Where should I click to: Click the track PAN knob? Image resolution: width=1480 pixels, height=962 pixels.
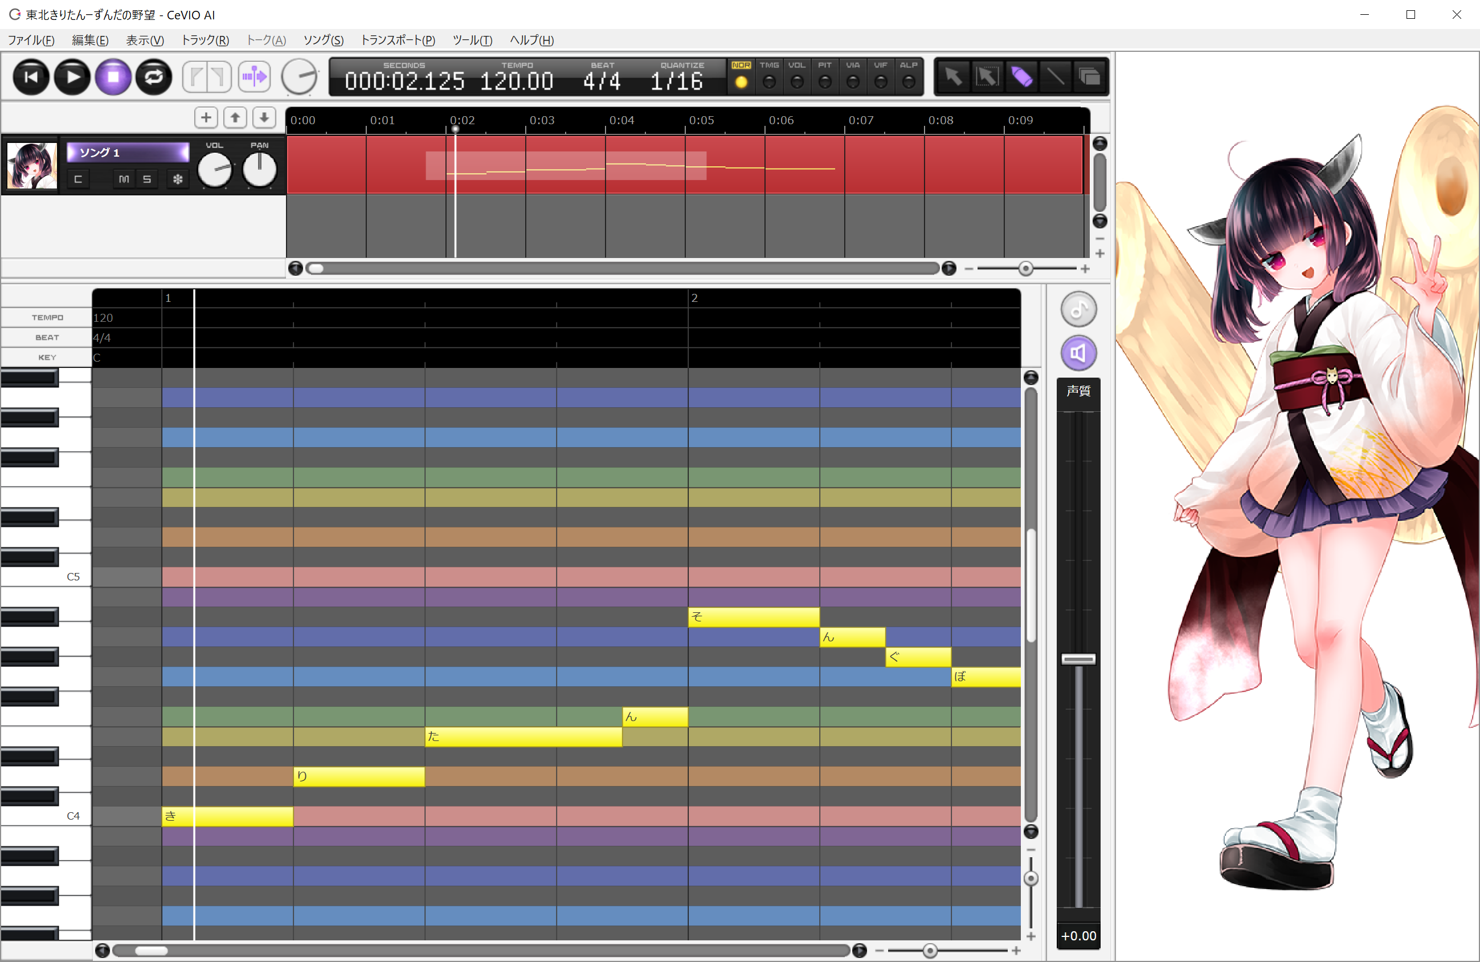coord(259,170)
